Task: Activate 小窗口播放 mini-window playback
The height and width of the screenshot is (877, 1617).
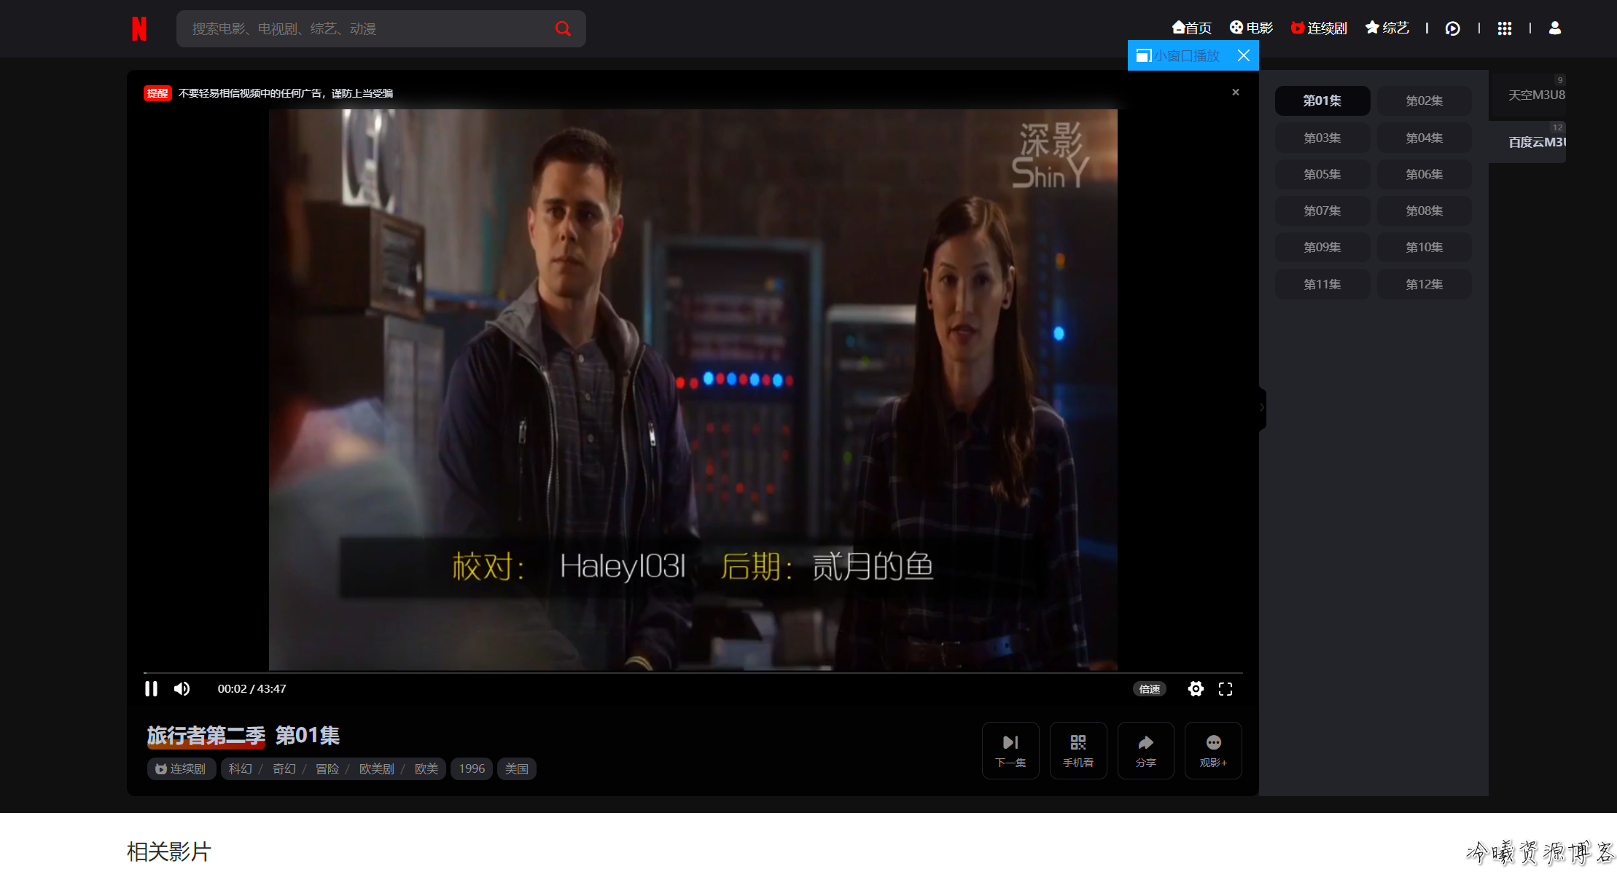Action: [x=1178, y=55]
